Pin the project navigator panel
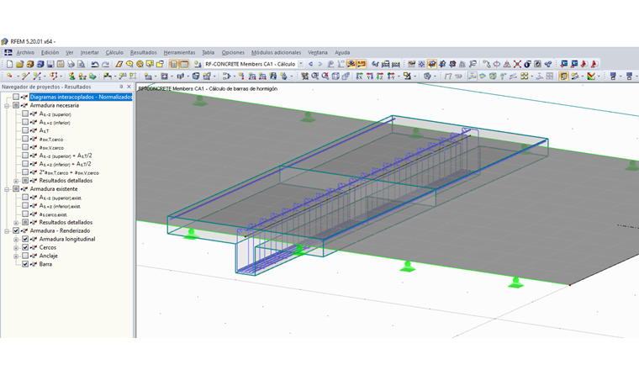 (x=121, y=87)
